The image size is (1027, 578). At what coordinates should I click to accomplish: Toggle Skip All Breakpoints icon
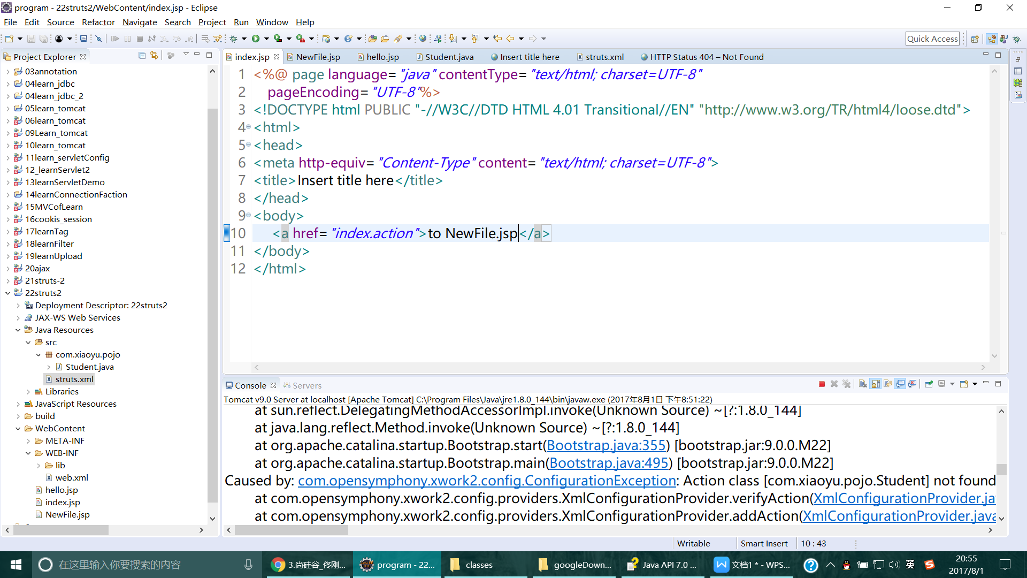(98, 39)
